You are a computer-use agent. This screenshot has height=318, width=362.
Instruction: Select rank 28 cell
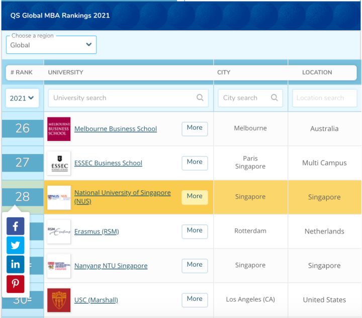[23, 197]
